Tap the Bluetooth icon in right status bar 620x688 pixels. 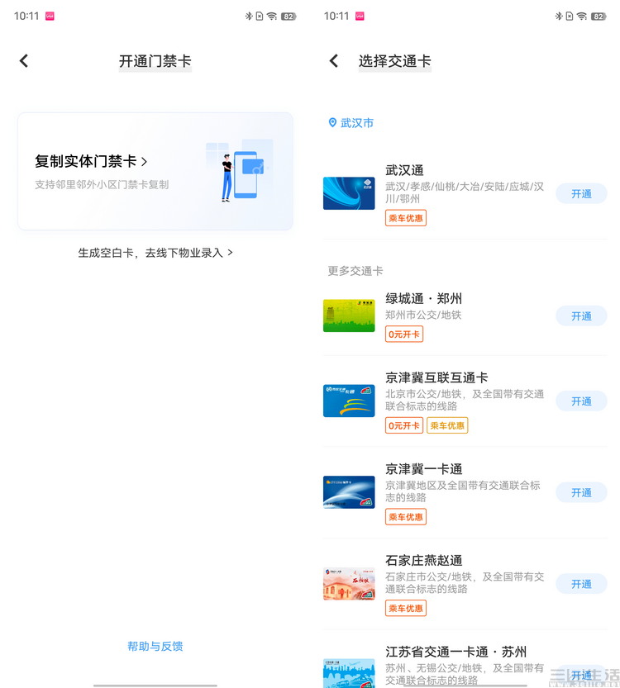tap(559, 17)
